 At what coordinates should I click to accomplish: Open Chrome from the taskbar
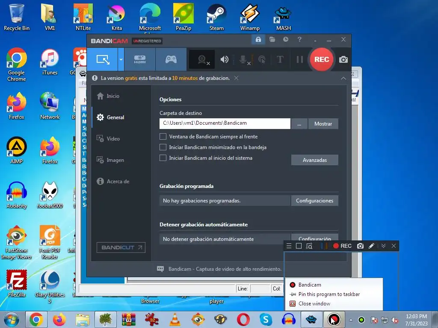point(36,319)
